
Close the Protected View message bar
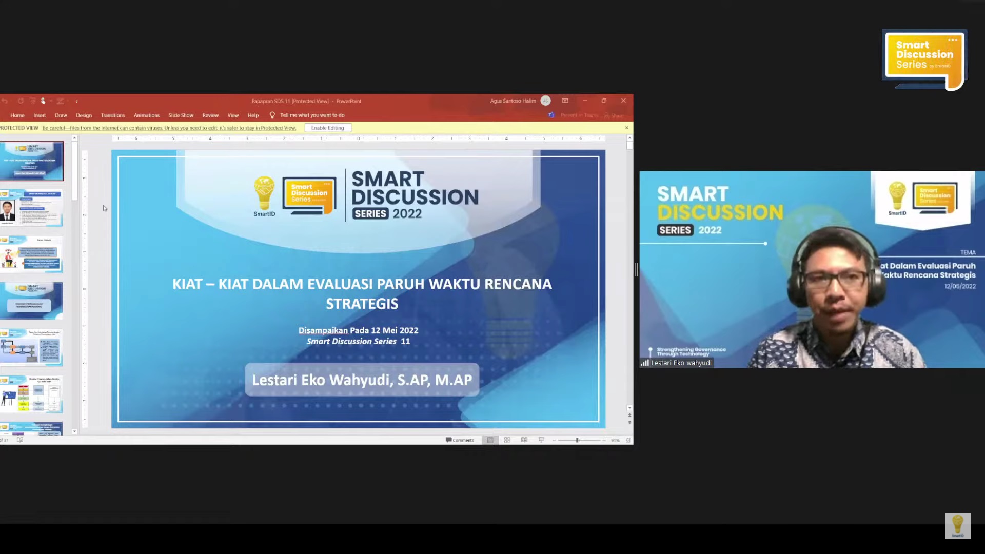[x=626, y=128]
